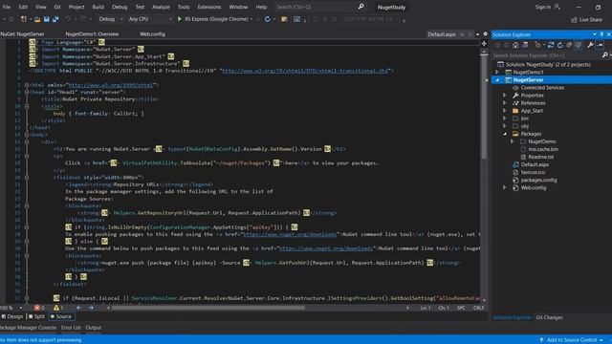Click the yellow warning indicator in editor status
Viewport: 612px width, 344px height.
(57, 308)
